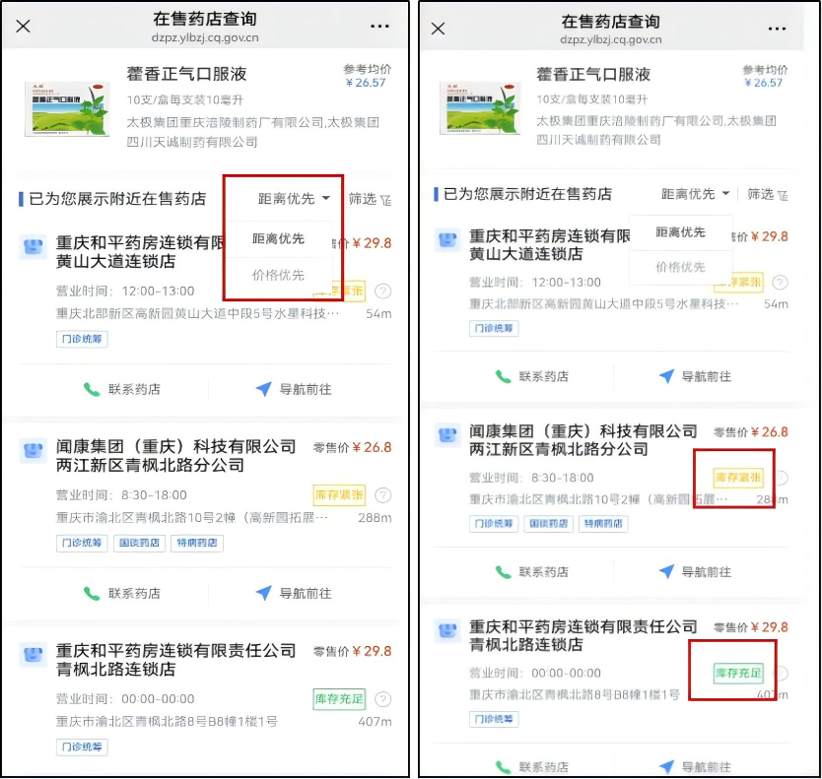
Task: Open the three-dot menu on right screen
Action: click(777, 29)
